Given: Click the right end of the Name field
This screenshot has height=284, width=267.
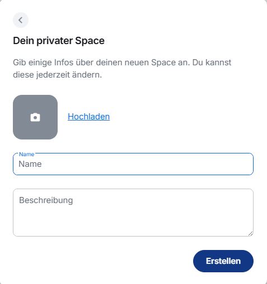Looking at the screenshot, I should (x=242, y=164).
